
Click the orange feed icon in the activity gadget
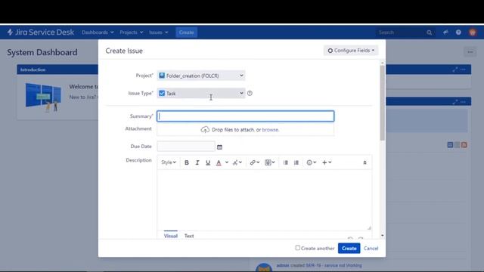coord(464,145)
